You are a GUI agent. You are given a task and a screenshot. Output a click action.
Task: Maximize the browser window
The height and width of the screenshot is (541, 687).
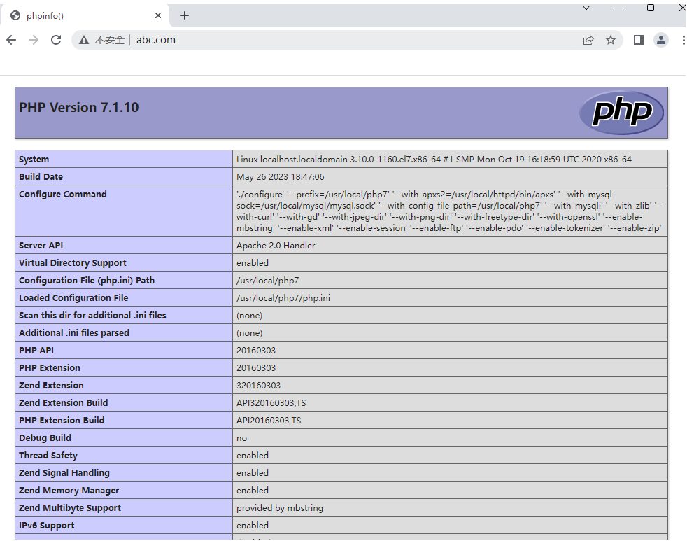point(651,8)
